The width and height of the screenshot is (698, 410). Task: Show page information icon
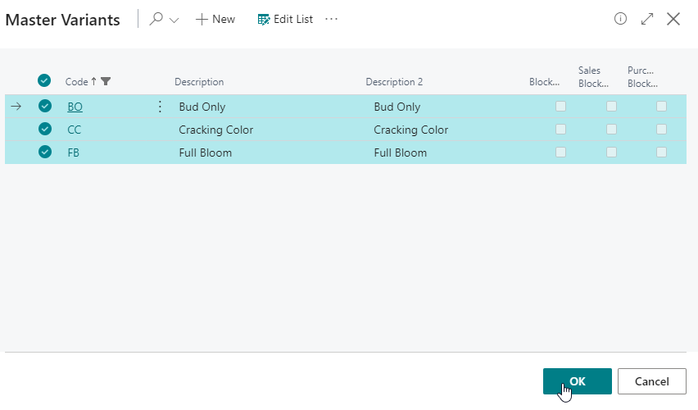620,19
